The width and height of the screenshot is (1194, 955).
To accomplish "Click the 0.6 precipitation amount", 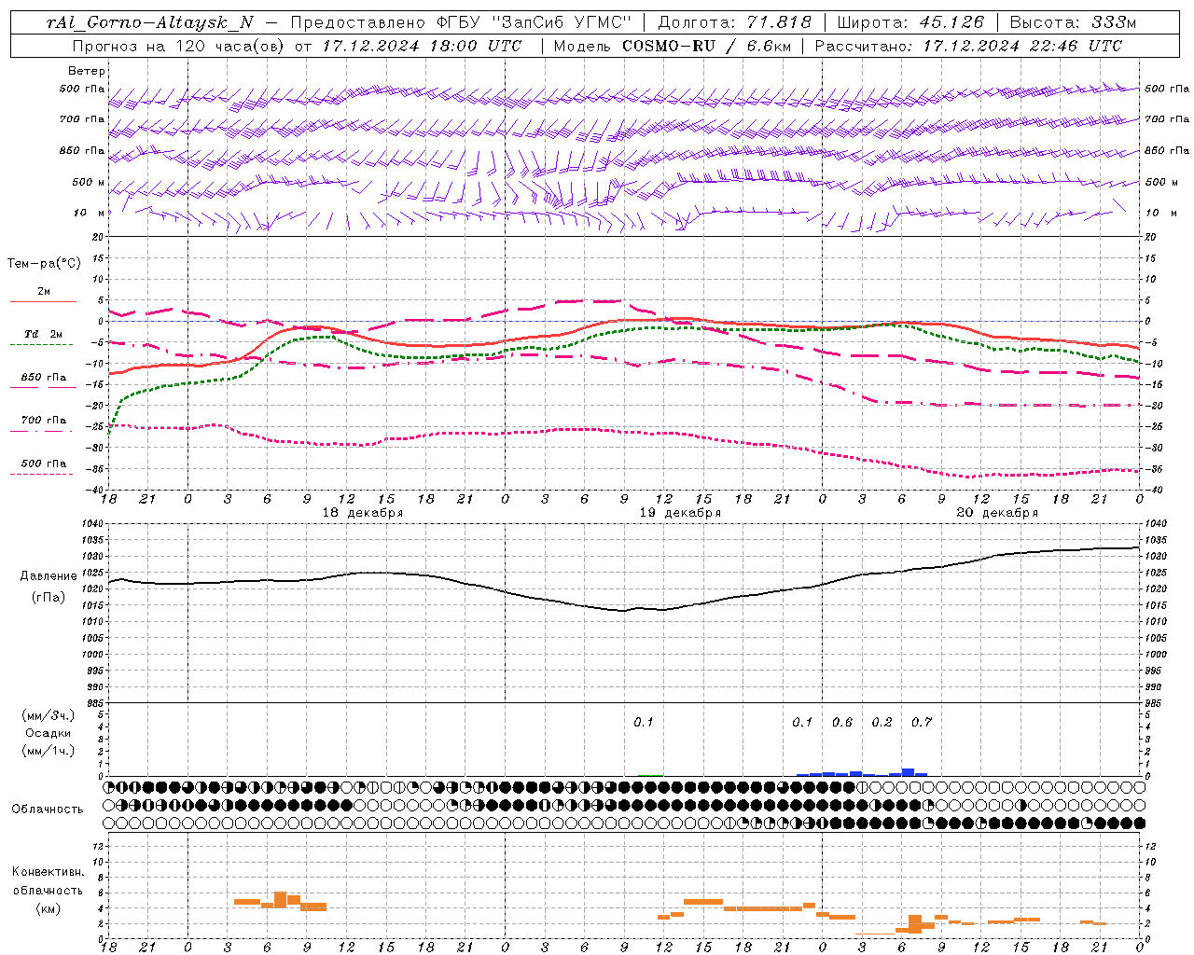I will 842,723.
